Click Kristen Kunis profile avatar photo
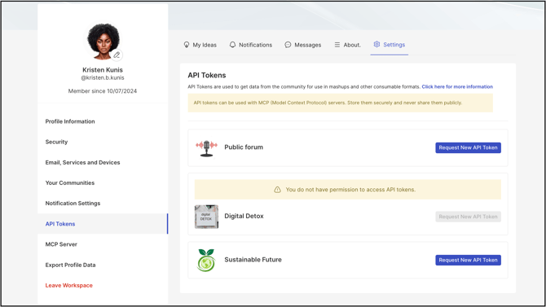The image size is (546, 307). 103,41
